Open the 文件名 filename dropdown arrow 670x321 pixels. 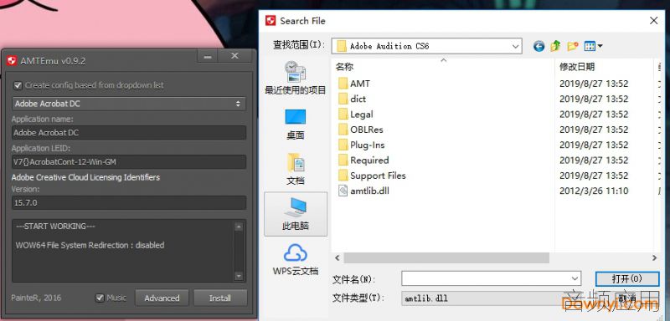[575, 279]
